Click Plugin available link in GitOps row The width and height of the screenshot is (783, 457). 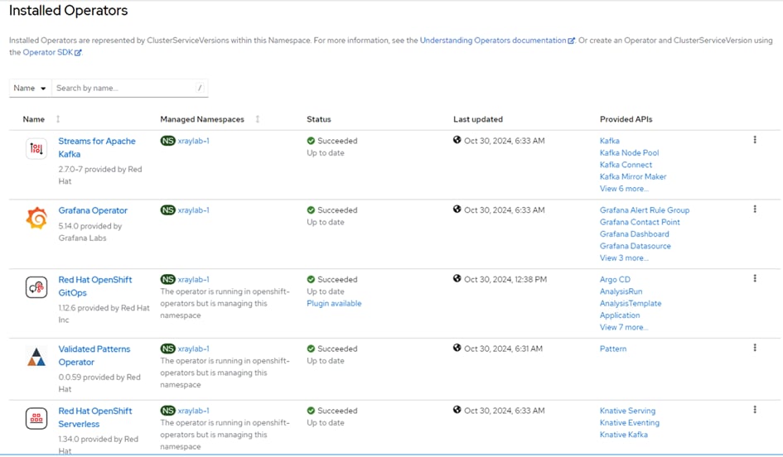pyautogui.click(x=334, y=303)
